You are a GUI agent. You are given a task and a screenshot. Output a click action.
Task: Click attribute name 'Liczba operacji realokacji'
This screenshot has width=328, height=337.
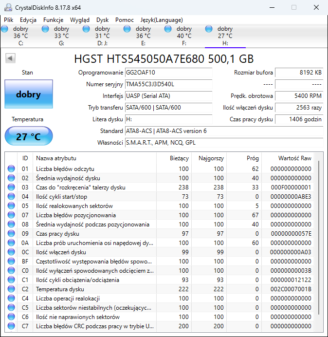click(68, 299)
